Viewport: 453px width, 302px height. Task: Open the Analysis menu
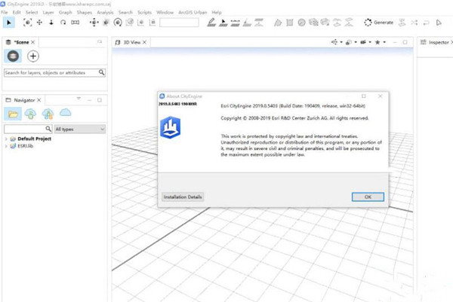point(105,12)
